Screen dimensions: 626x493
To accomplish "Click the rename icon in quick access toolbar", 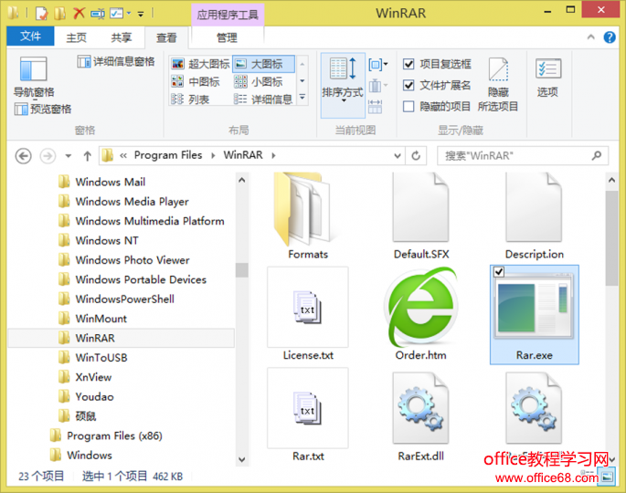I will [98, 14].
